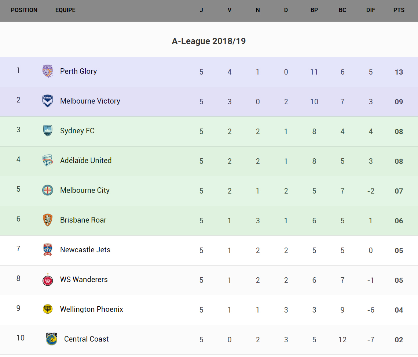Open the Perth Glory team link
This screenshot has height=357, width=418.
pos(78,71)
